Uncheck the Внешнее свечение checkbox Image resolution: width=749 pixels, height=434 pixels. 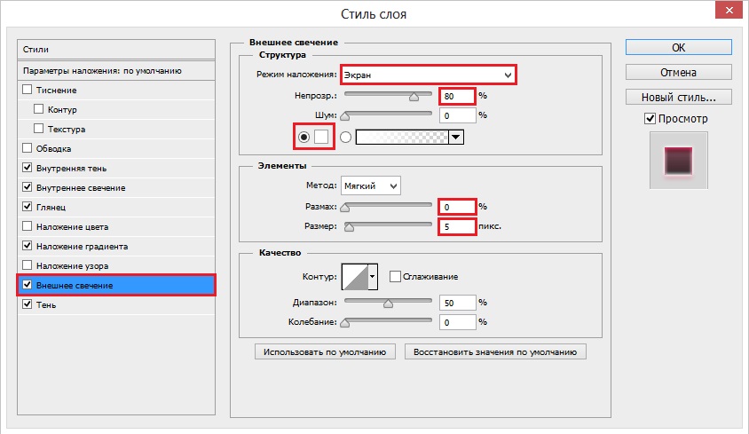pyautogui.click(x=28, y=285)
